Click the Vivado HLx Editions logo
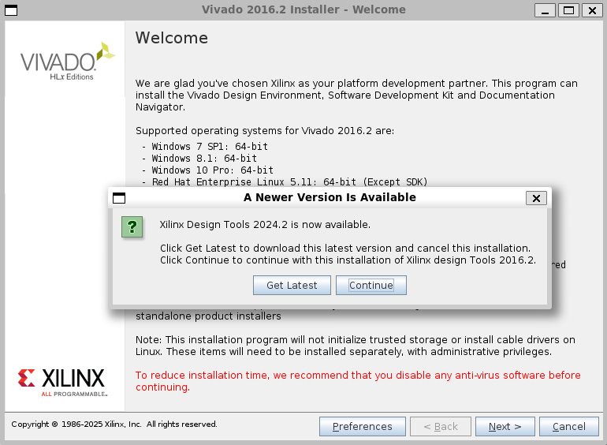Image resolution: width=607 pixels, height=445 pixels. click(x=66, y=62)
